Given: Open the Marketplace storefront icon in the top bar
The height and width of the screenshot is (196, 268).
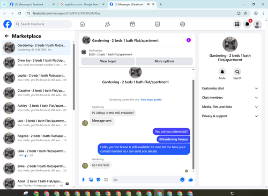Looking at the screenshot, I should pos(158,24).
